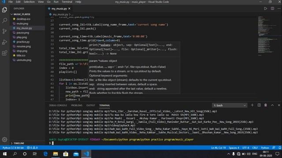This screenshot has width=282, height=158.
Task: Select the my_music.py editor tab
Action: pyautogui.click(x=59, y=9)
